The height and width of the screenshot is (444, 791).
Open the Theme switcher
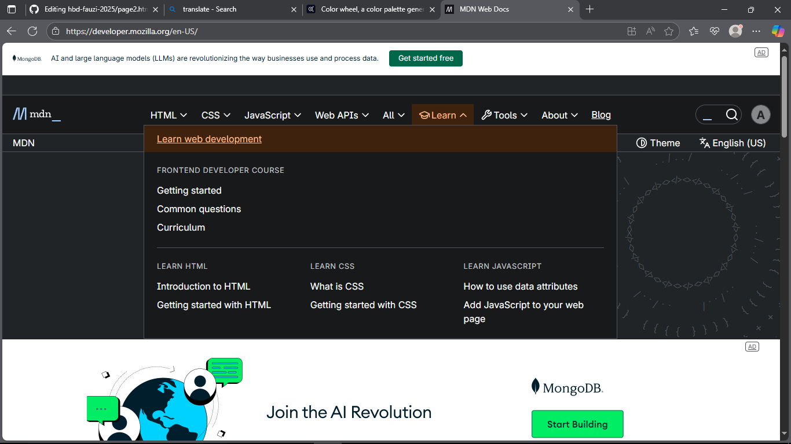pos(658,143)
